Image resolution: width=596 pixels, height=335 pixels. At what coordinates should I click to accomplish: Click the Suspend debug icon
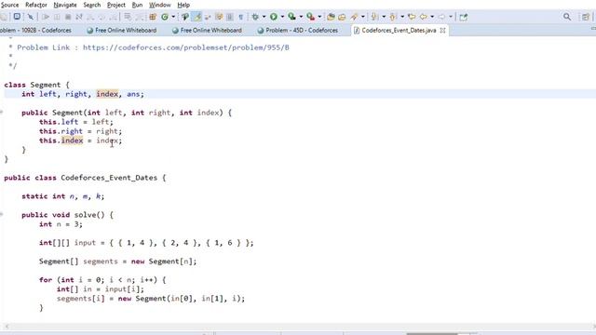click(x=57, y=17)
